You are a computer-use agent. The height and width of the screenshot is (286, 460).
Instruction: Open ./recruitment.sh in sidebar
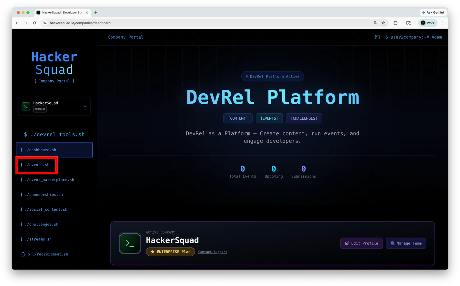pyautogui.click(x=54, y=254)
